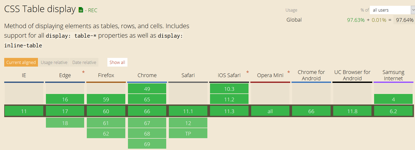The height and width of the screenshot is (150, 415).
Task: Open the all users dropdown
Action: (x=392, y=10)
